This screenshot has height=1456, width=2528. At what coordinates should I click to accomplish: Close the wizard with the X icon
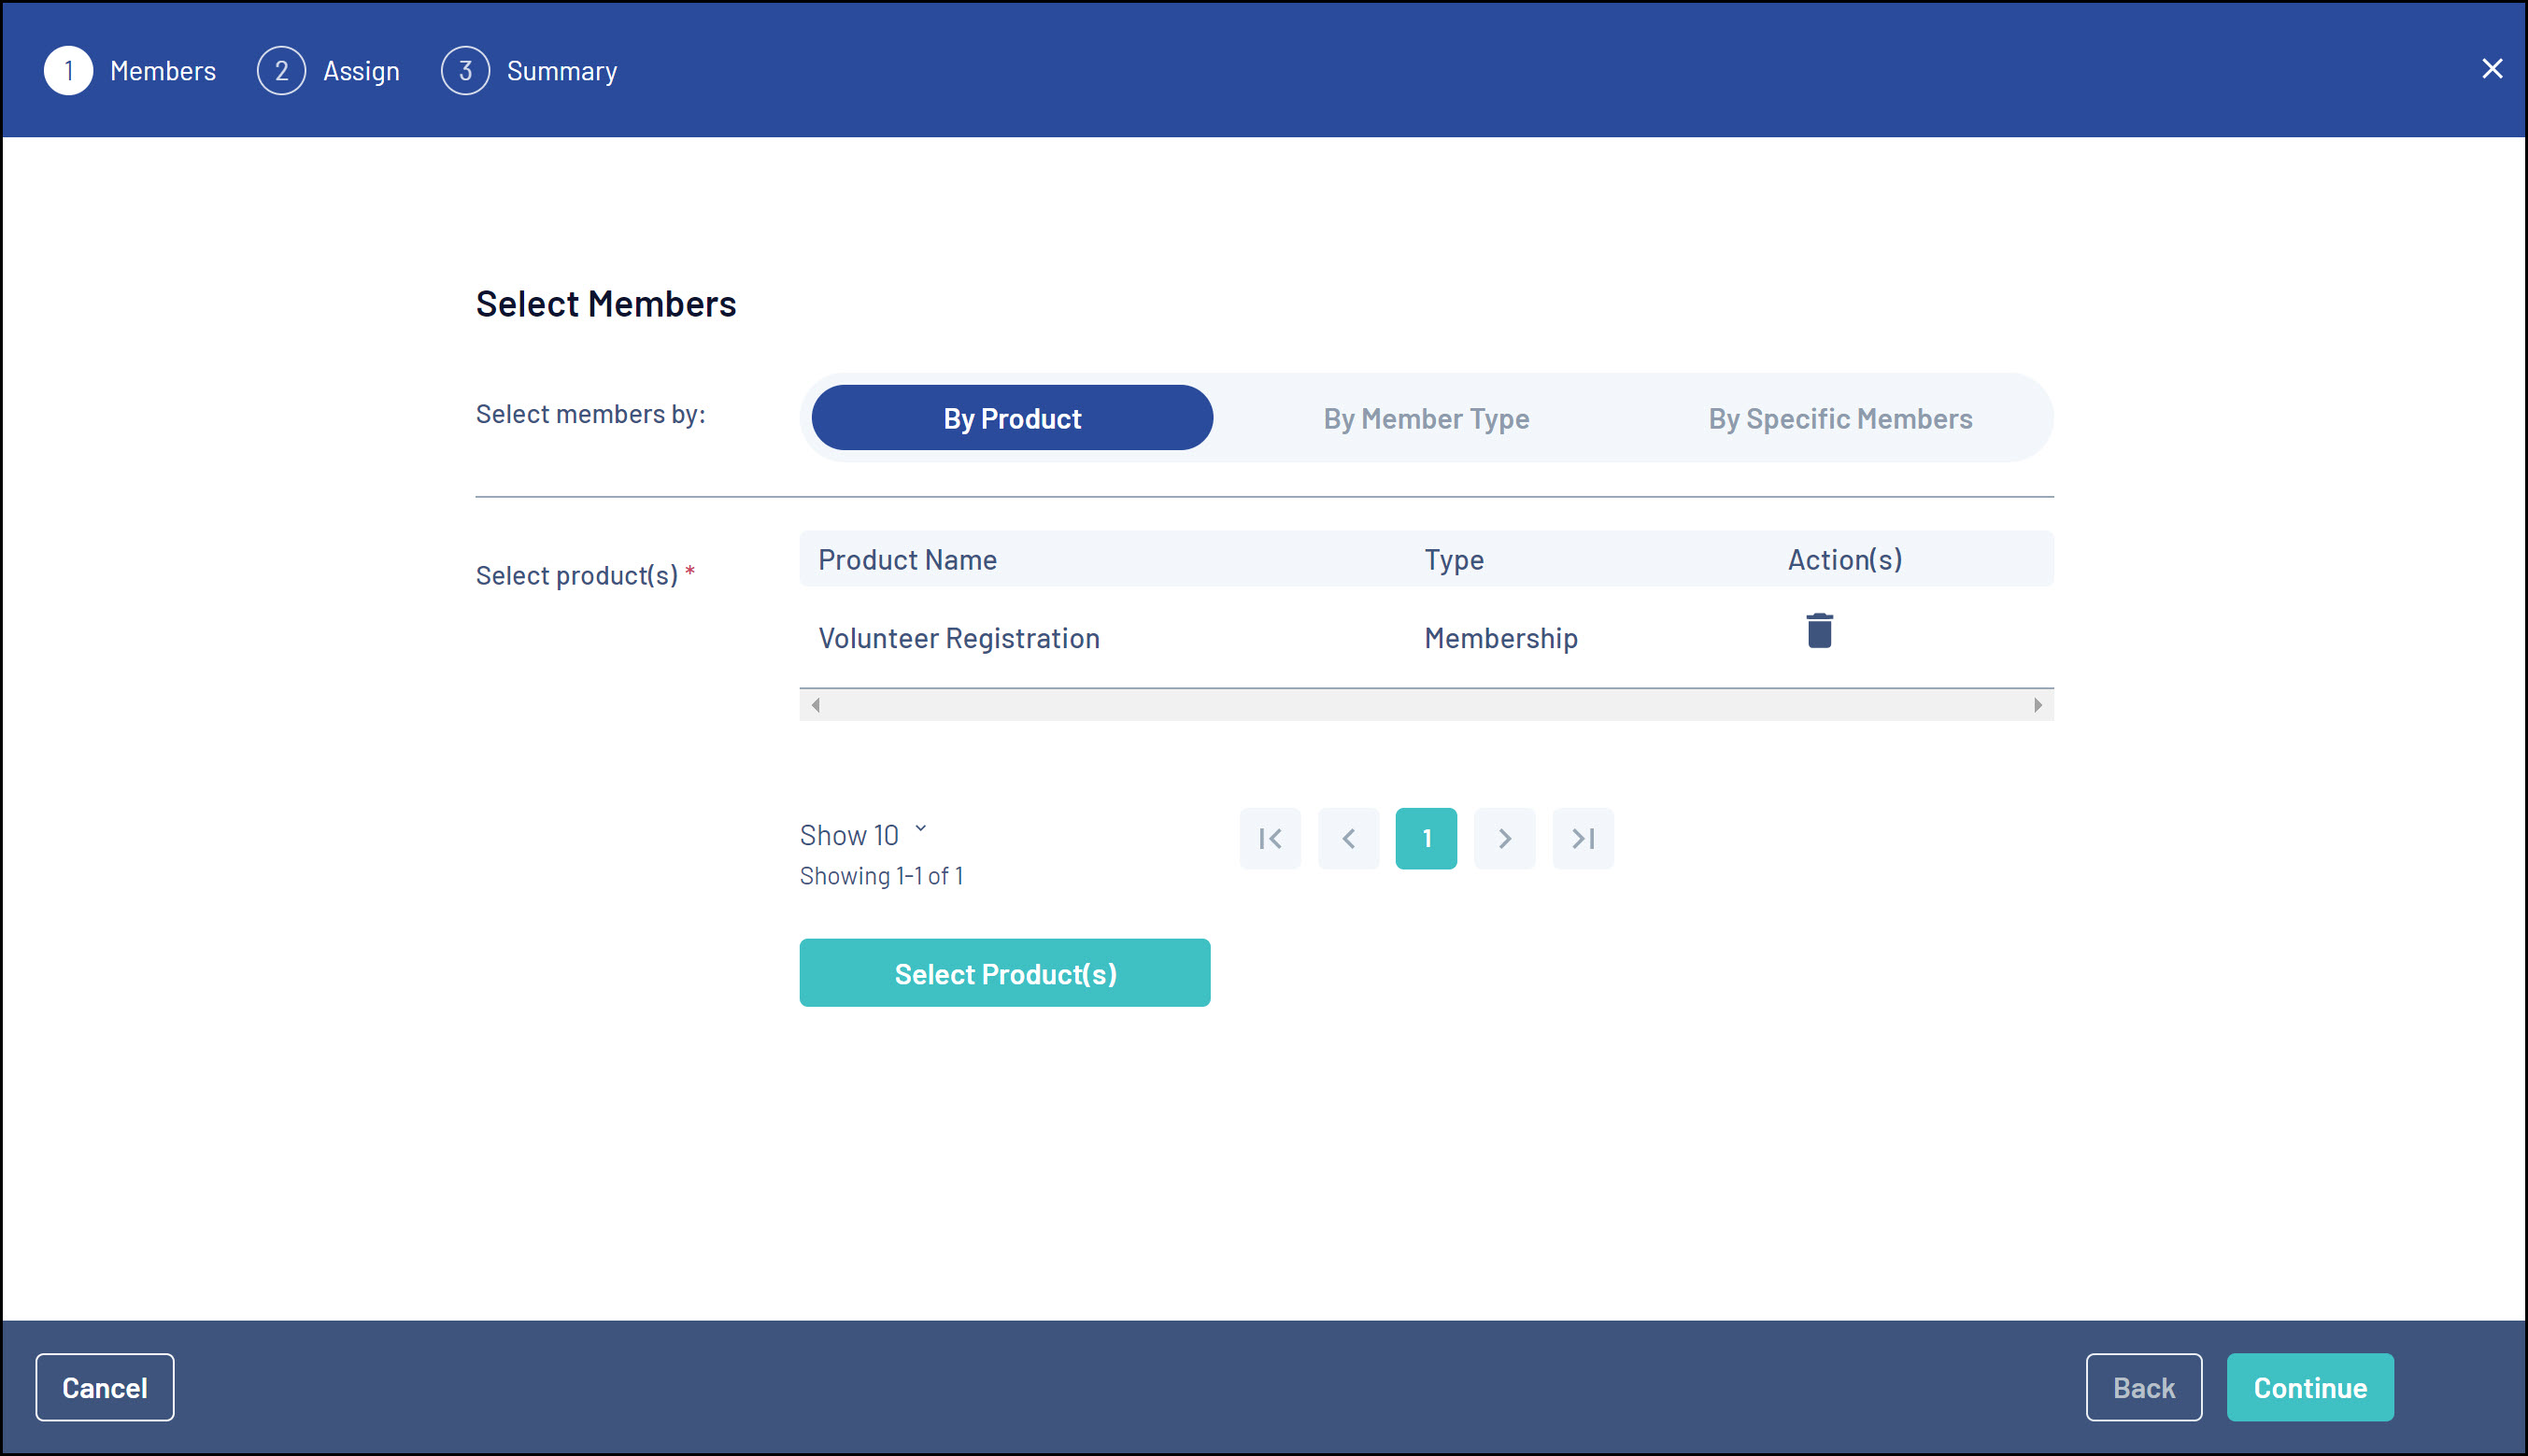point(2491,69)
